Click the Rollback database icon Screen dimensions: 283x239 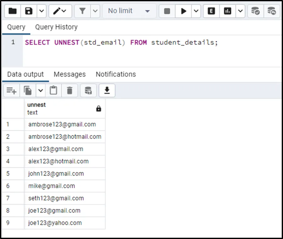pos(272,11)
